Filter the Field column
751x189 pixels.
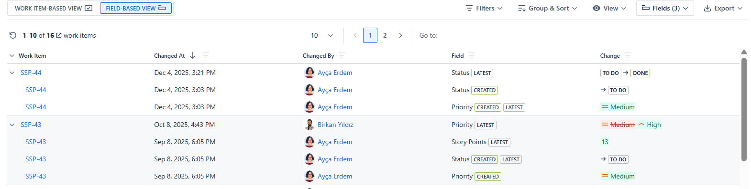(472, 56)
